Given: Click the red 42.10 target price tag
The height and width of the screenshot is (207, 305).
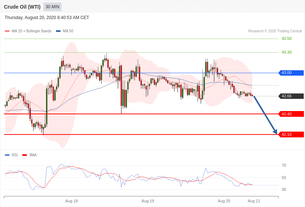Looking at the screenshot, I should tap(291, 134).
